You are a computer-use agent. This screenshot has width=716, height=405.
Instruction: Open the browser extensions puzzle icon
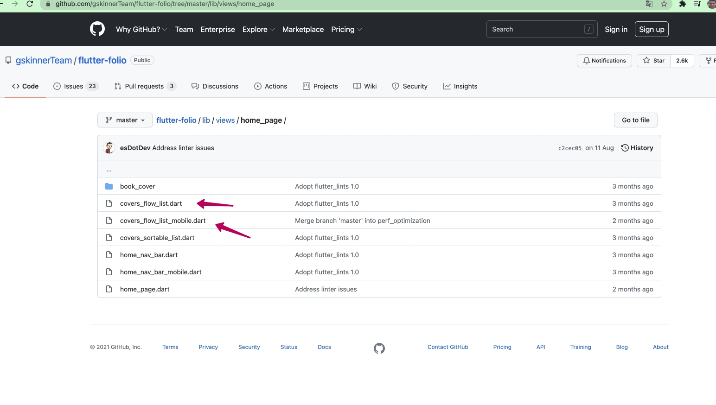pos(682,4)
